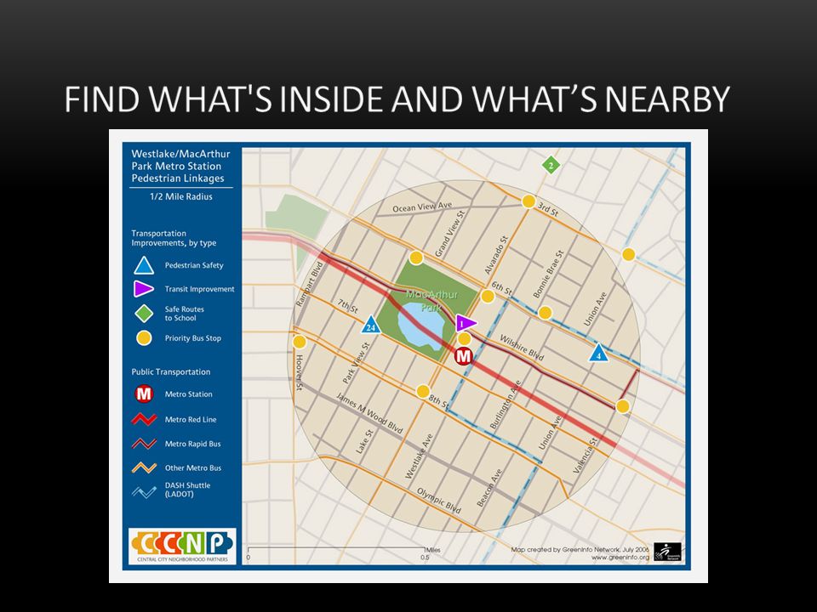This screenshot has width=817, height=612.
Task: Click the Metro Station M icon in legend
Action: (144, 394)
